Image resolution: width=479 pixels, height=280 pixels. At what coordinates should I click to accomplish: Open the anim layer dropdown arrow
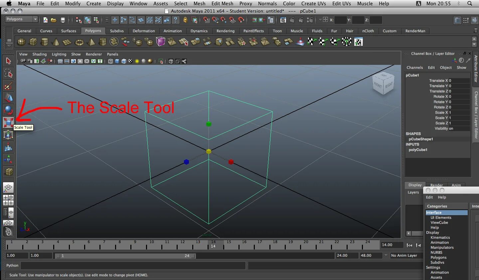(386, 255)
